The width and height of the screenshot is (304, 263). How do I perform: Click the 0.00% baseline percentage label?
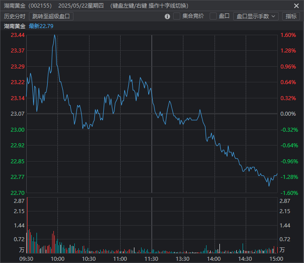289,114
